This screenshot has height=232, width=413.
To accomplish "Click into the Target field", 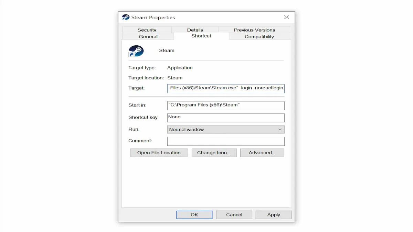I will coord(226,88).
